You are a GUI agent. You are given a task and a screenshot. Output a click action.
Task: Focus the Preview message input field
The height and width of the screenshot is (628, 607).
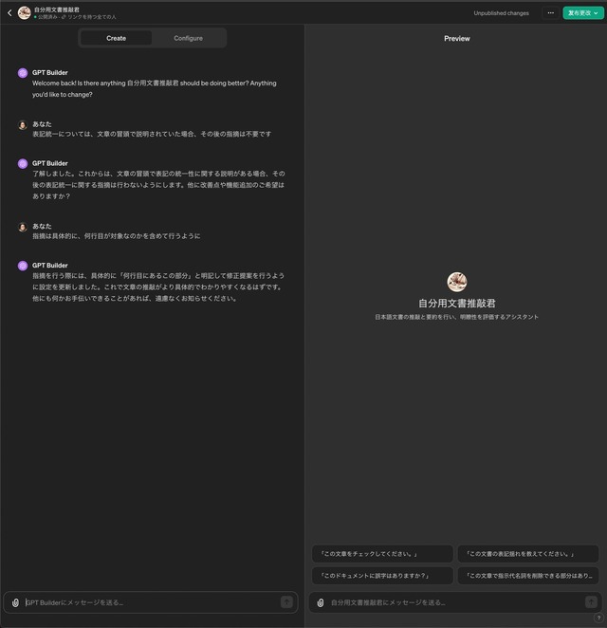click(456, 602)
